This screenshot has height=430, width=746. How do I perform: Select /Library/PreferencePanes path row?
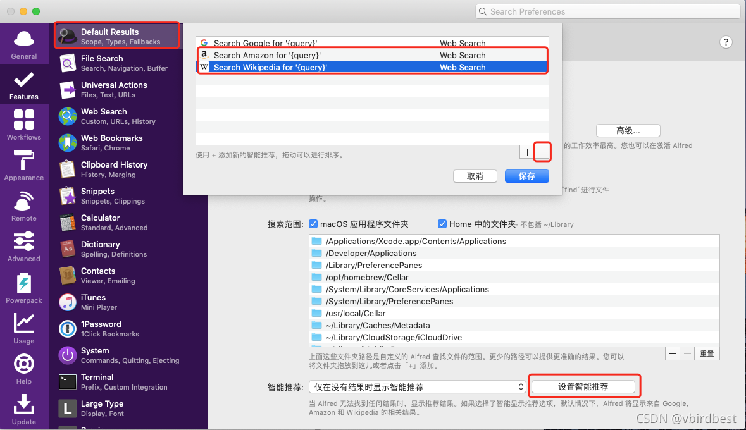click(x=514, y=265)
